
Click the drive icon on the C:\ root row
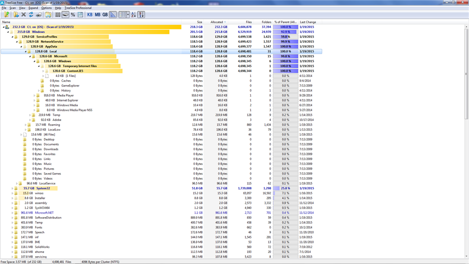pyautogui.click(x=7, y=27)
